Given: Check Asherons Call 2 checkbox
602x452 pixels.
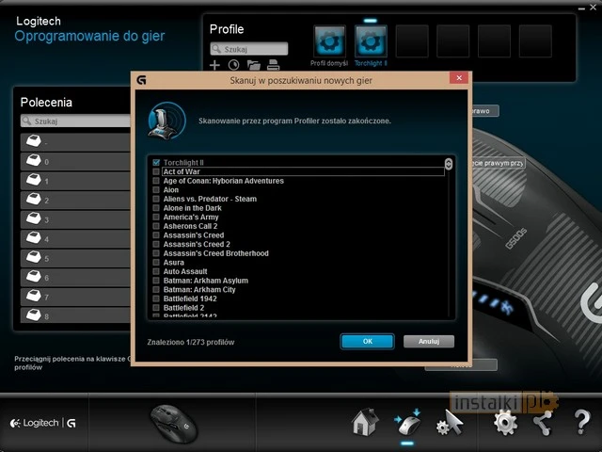Looking at the screenshot, I should click(x=156, y=226).
